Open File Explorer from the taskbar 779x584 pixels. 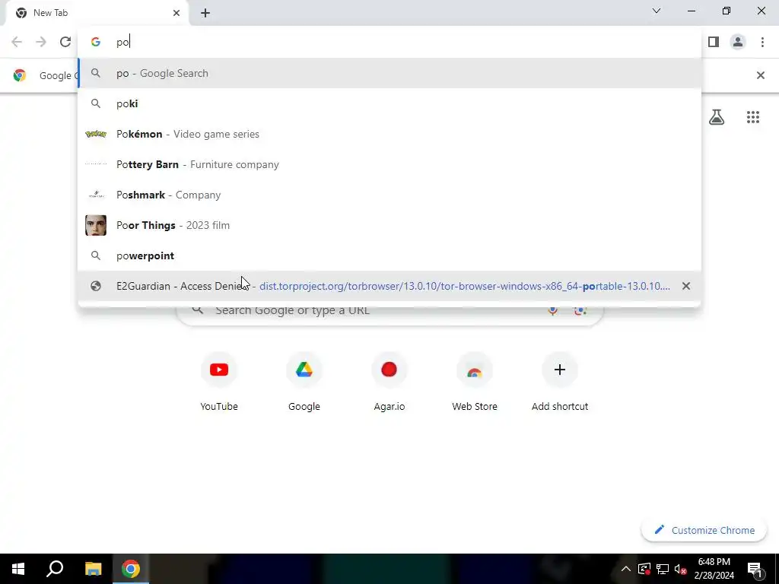(x=93, y=569)
